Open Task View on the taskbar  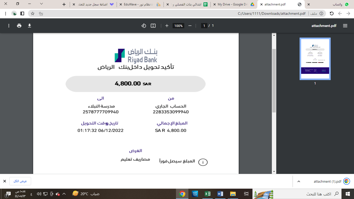coord(246,194)
